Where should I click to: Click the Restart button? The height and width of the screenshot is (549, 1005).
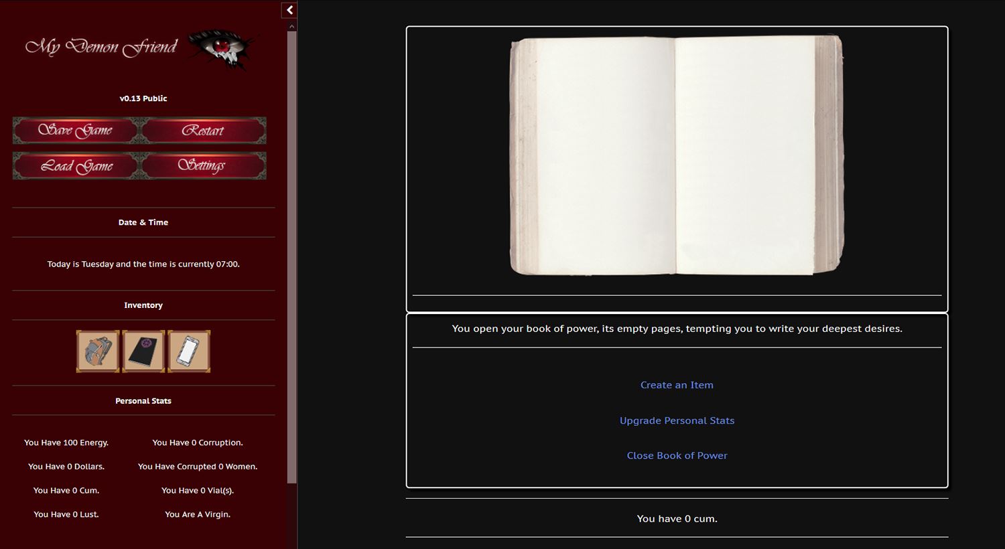coord(203,131)
